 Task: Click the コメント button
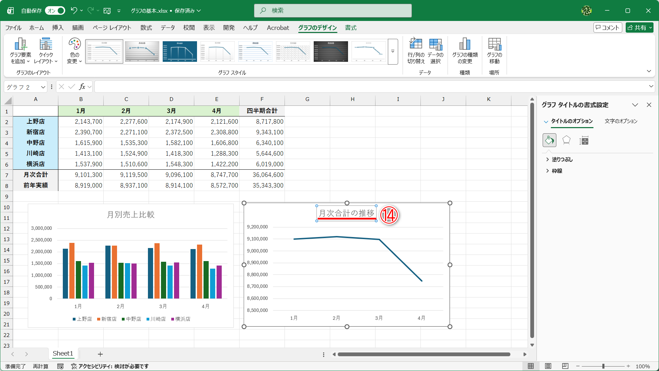click(608, 28)
